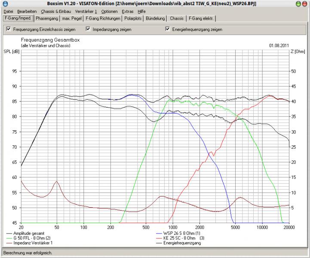This screenshot has height=258, width=310.
Task: Open the Optionen menu
Action: tap(109, 11)
